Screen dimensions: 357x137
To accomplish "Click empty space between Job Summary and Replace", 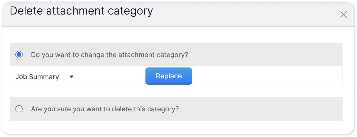I will (109, 77).
